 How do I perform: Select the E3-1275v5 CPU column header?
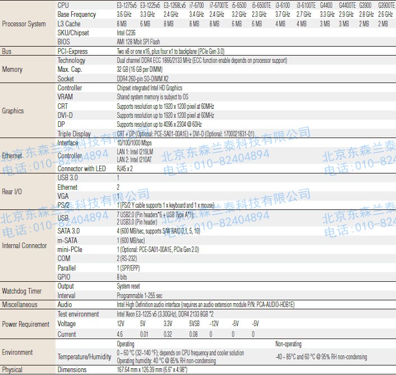pos(128,4)
